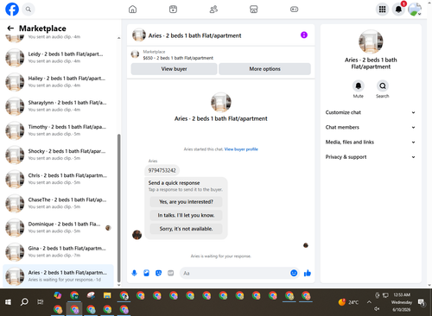Viewport: 432px width, 316px height.
Task: Choose a sticker icon
Action: (158, 273)
